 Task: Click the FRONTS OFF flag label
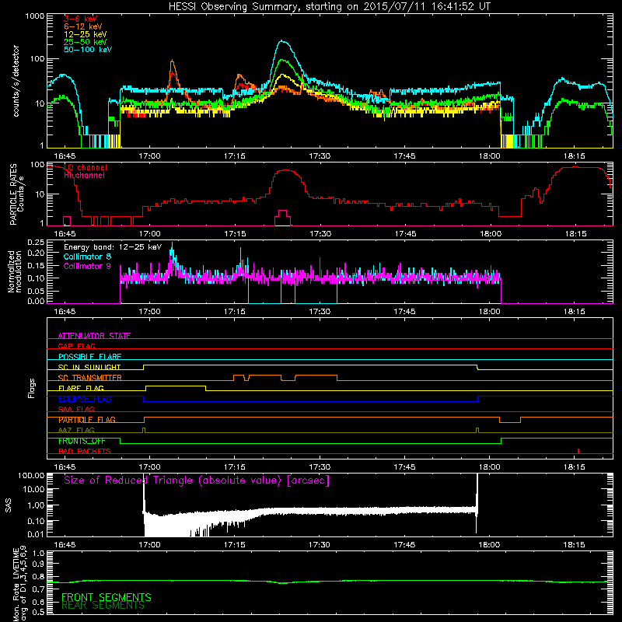pyautogui.click(x=82, y=441)
